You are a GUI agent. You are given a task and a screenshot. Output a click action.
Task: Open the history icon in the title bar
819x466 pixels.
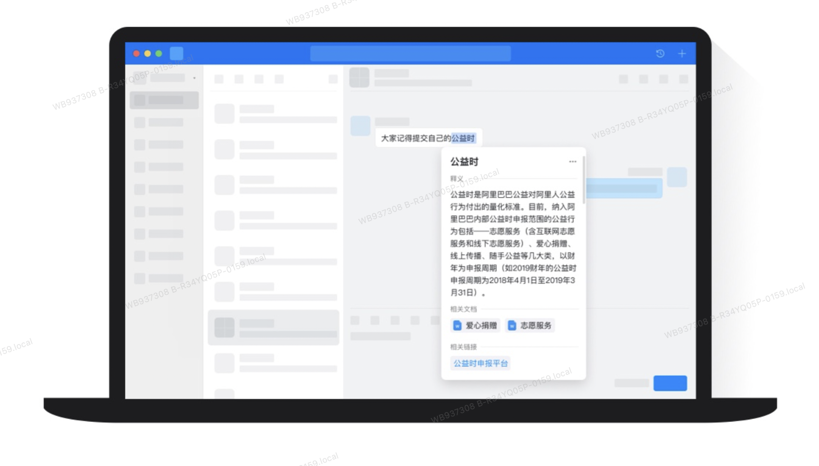tap(660, 54)
